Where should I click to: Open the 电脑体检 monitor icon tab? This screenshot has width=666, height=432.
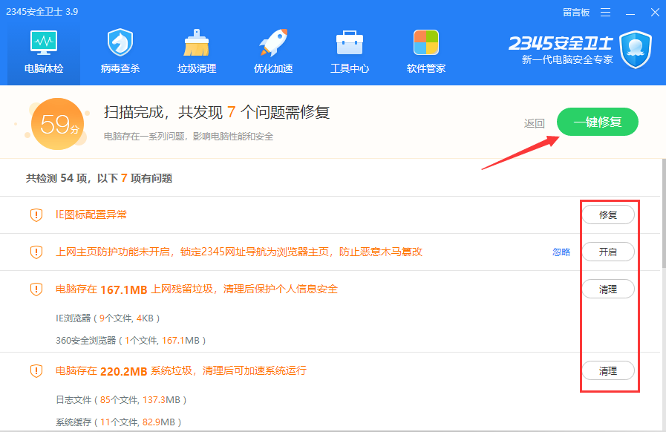[44, 42]
